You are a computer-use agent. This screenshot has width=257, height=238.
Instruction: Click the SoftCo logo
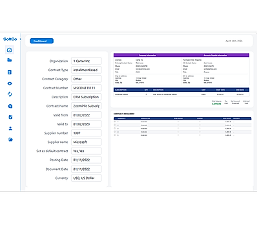coord(10,39)
